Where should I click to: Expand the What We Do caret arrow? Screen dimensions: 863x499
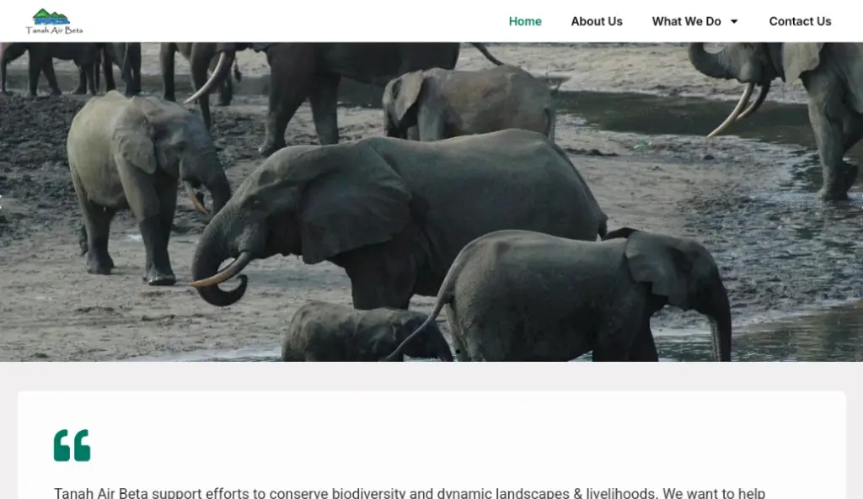734,22
